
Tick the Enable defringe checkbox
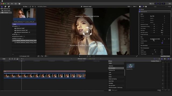click(162, 34)
